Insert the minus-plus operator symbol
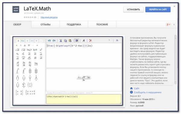 pyautogui.click(x=29, y=46)
